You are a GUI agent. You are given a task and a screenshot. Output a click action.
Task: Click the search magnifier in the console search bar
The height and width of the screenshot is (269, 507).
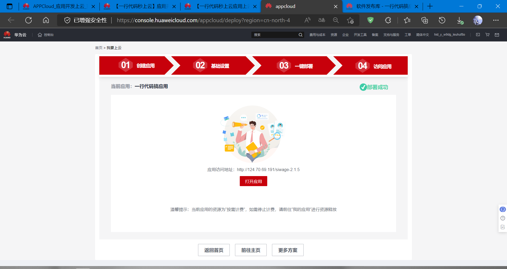(x=300, y=35)
